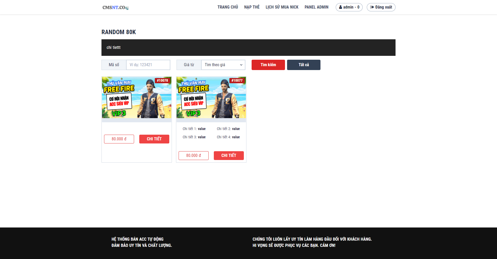Click the Mã số label

[x=114, y=65]
